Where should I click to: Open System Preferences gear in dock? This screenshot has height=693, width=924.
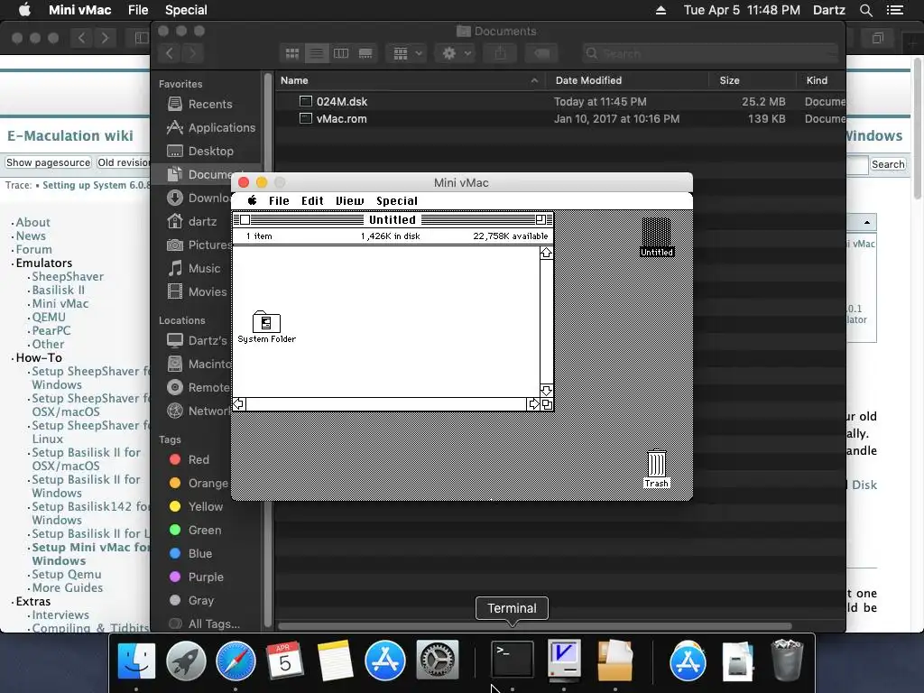pyautogui.click(x=438, y=661)
